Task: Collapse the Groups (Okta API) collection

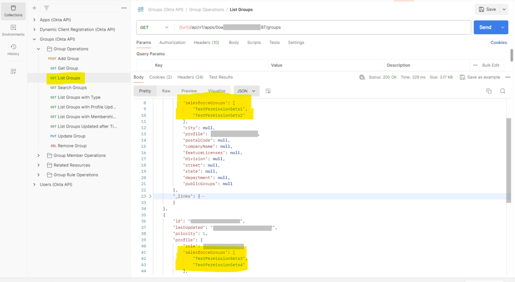Action: pos(34,39)
